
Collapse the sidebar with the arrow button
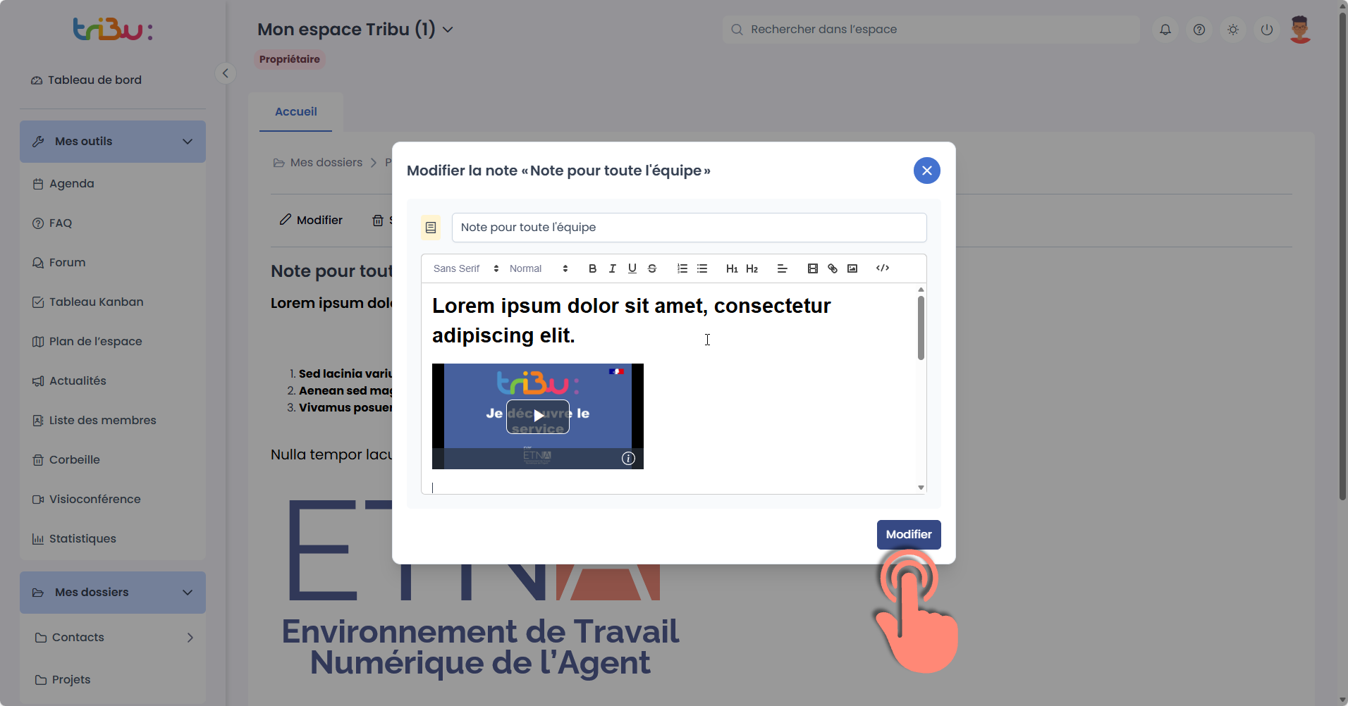coord(225,73)
